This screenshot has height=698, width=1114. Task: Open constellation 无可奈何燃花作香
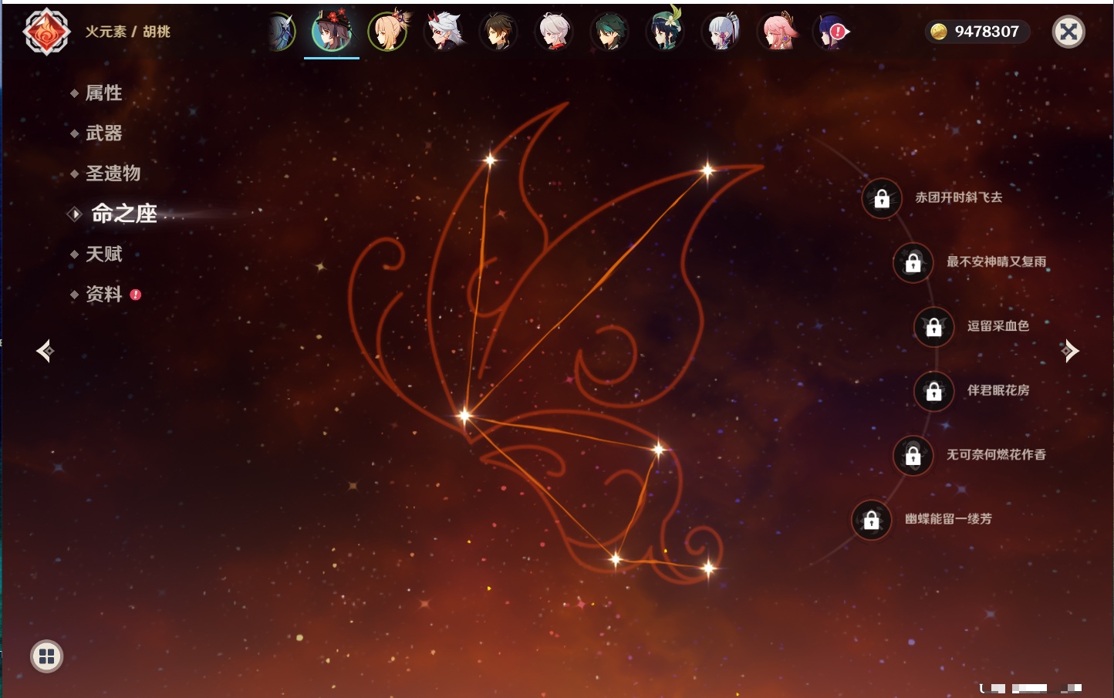click(x=997, y=455)
